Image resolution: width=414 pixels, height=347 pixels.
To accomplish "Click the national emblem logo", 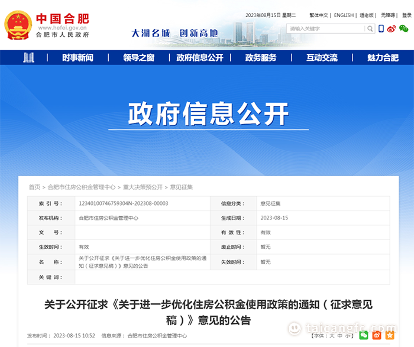I will click(18, 25).
